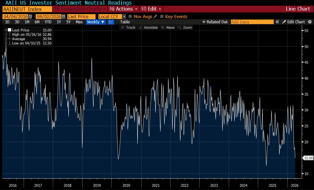Click the 10 value on the y-axis
The width and height of the screenshot is (314, 190).
306,174
